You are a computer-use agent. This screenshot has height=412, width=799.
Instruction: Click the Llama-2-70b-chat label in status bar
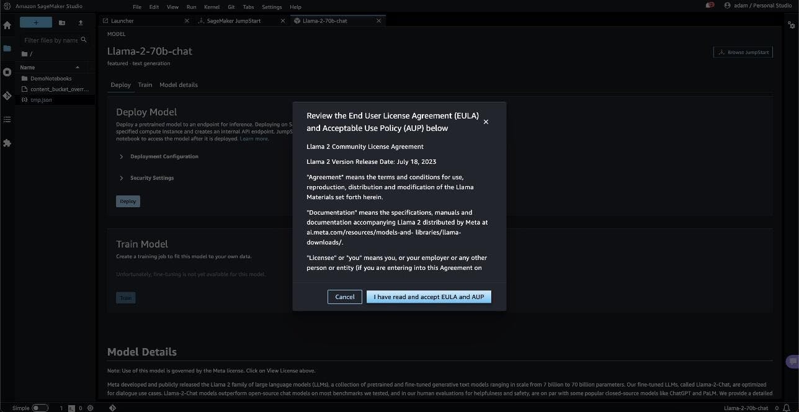tap(746, 408)
